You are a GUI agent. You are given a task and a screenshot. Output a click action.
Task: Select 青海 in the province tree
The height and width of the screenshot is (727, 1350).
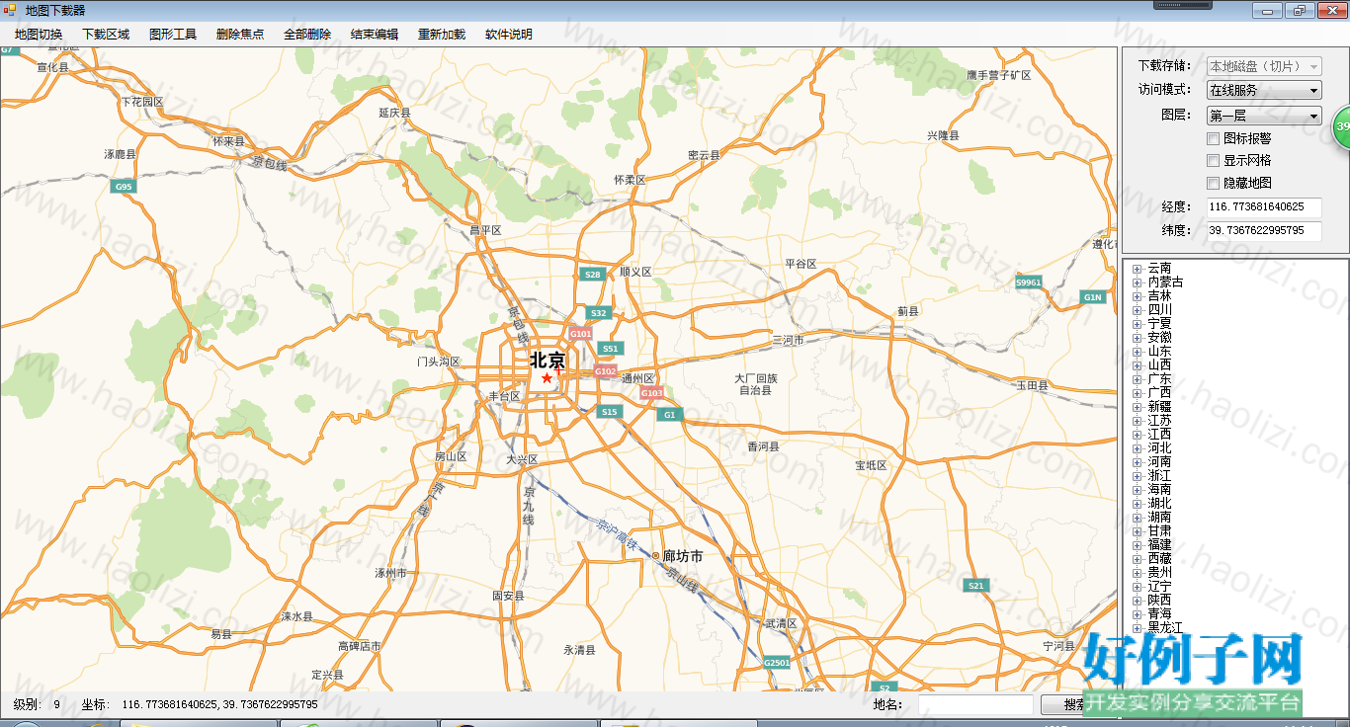[x=1159, y=614]
